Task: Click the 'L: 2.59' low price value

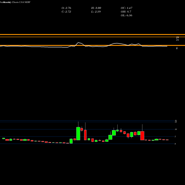Action: (x=96, y=12)
